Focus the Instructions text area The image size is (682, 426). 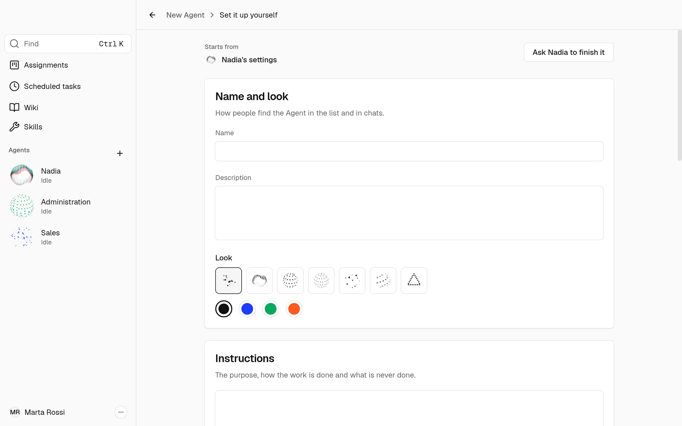409,408
